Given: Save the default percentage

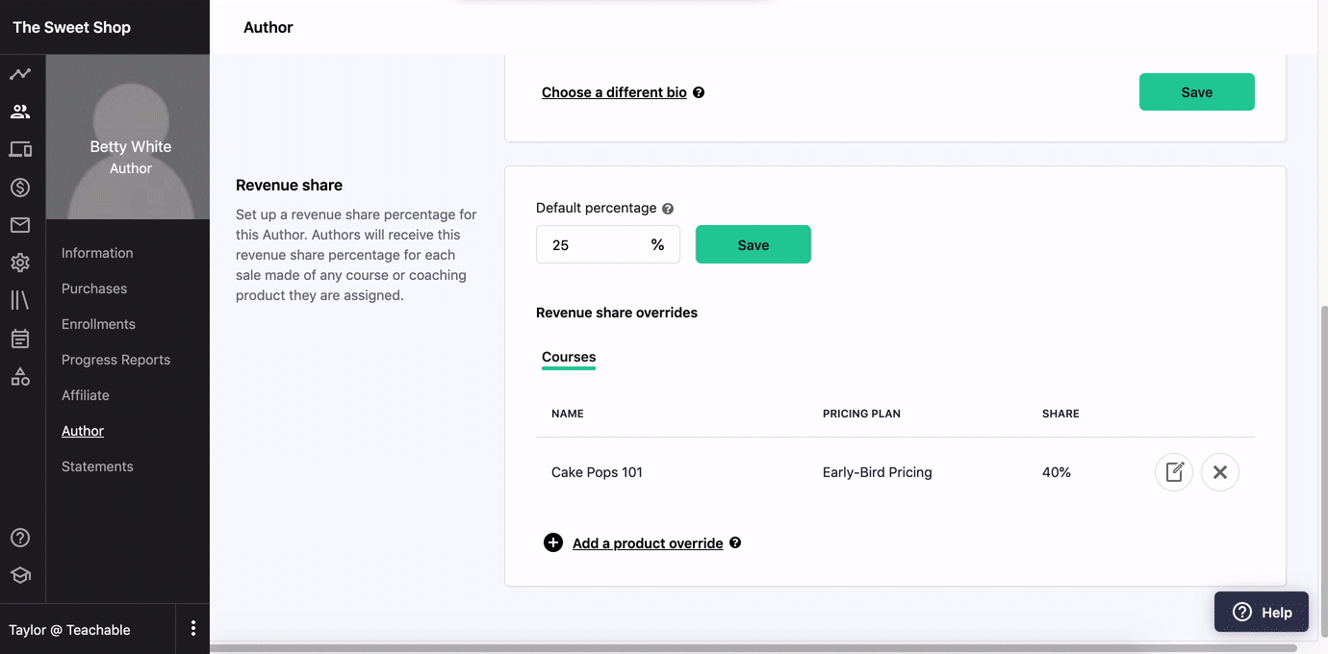Looking at the screenshot, I should pyautogui.click(x=753, y=244).
